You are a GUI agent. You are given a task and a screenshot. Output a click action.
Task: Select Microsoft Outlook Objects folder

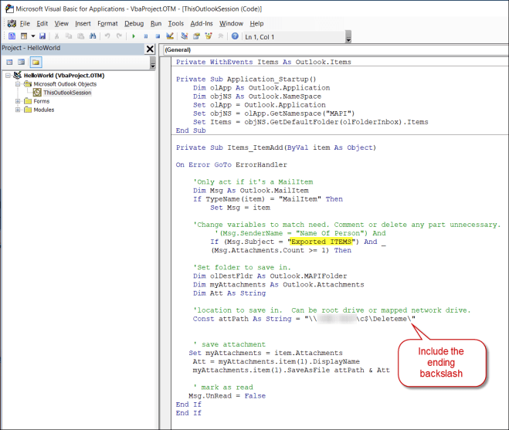click(x=65, y=84)
